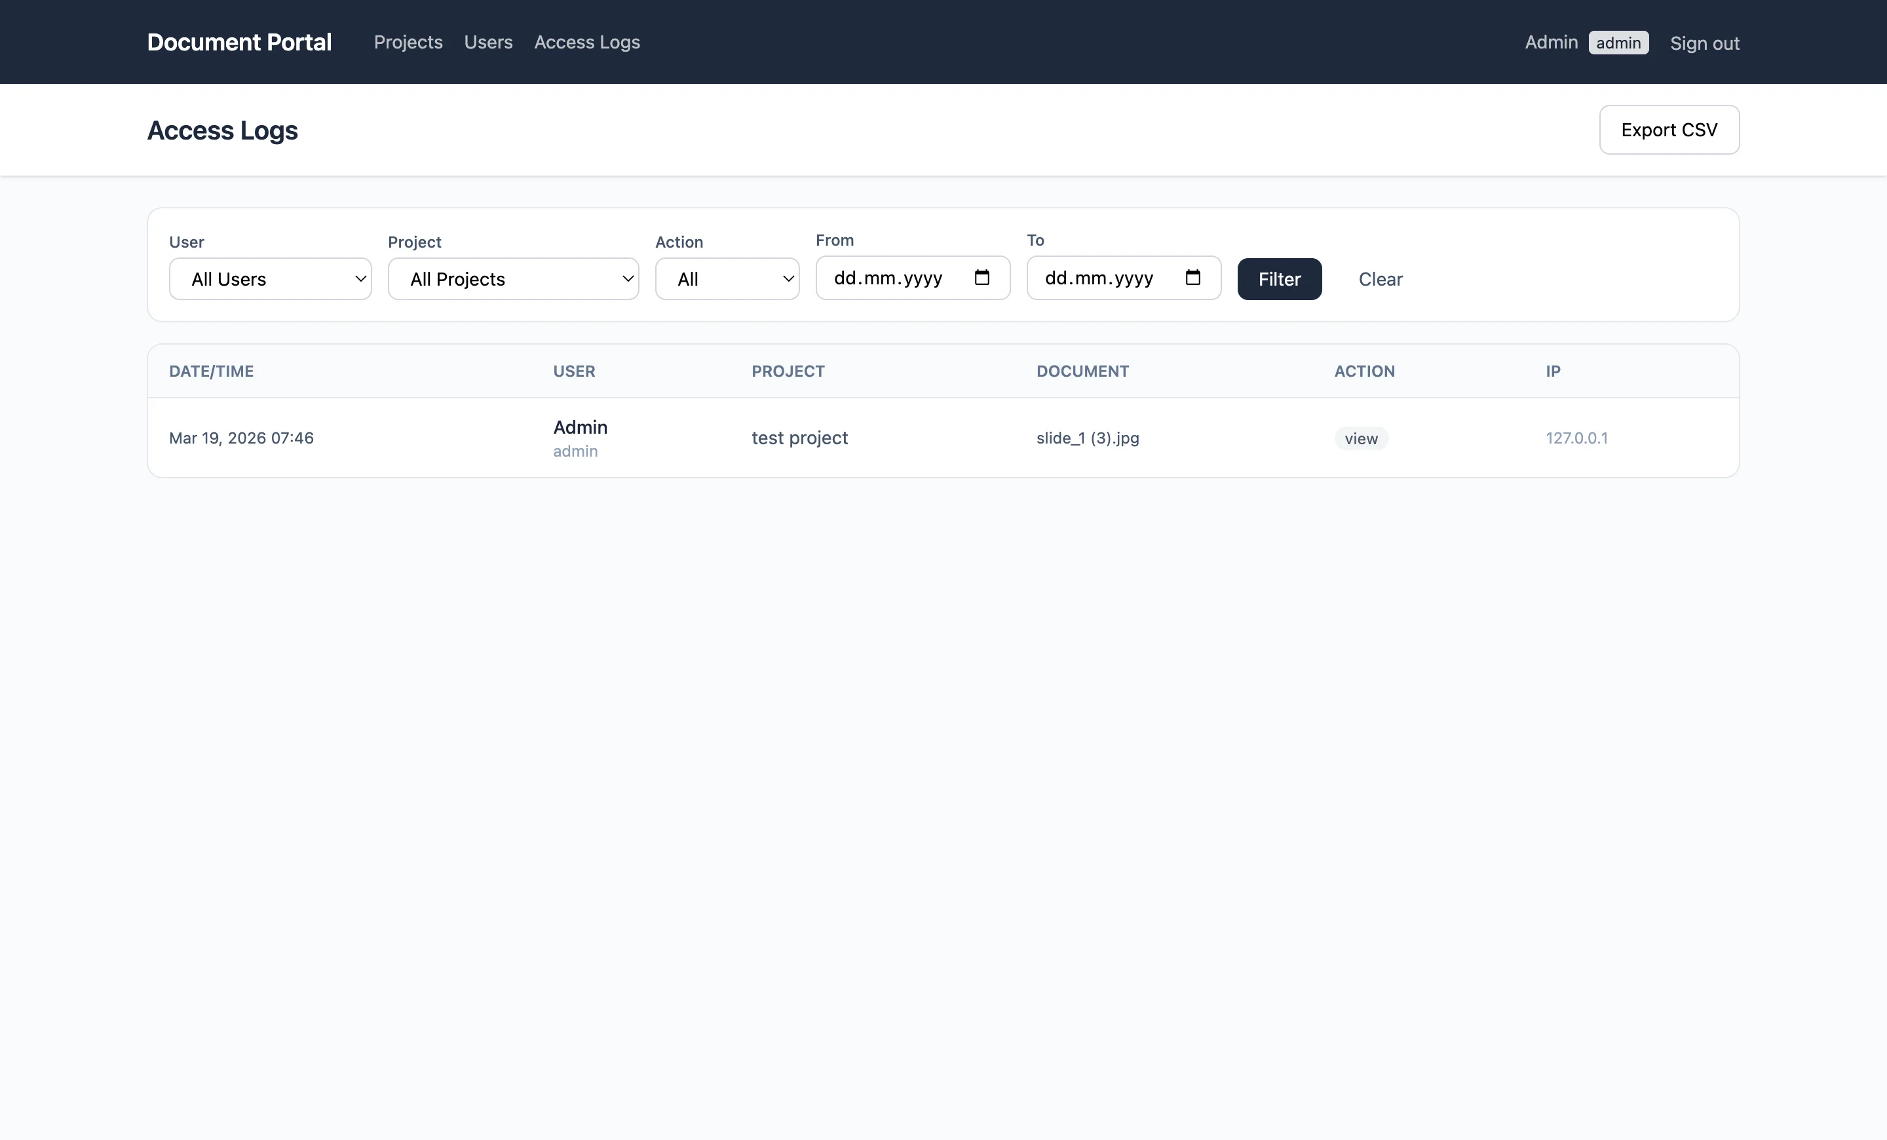Open the From date calendar picker

pos(983,277)
